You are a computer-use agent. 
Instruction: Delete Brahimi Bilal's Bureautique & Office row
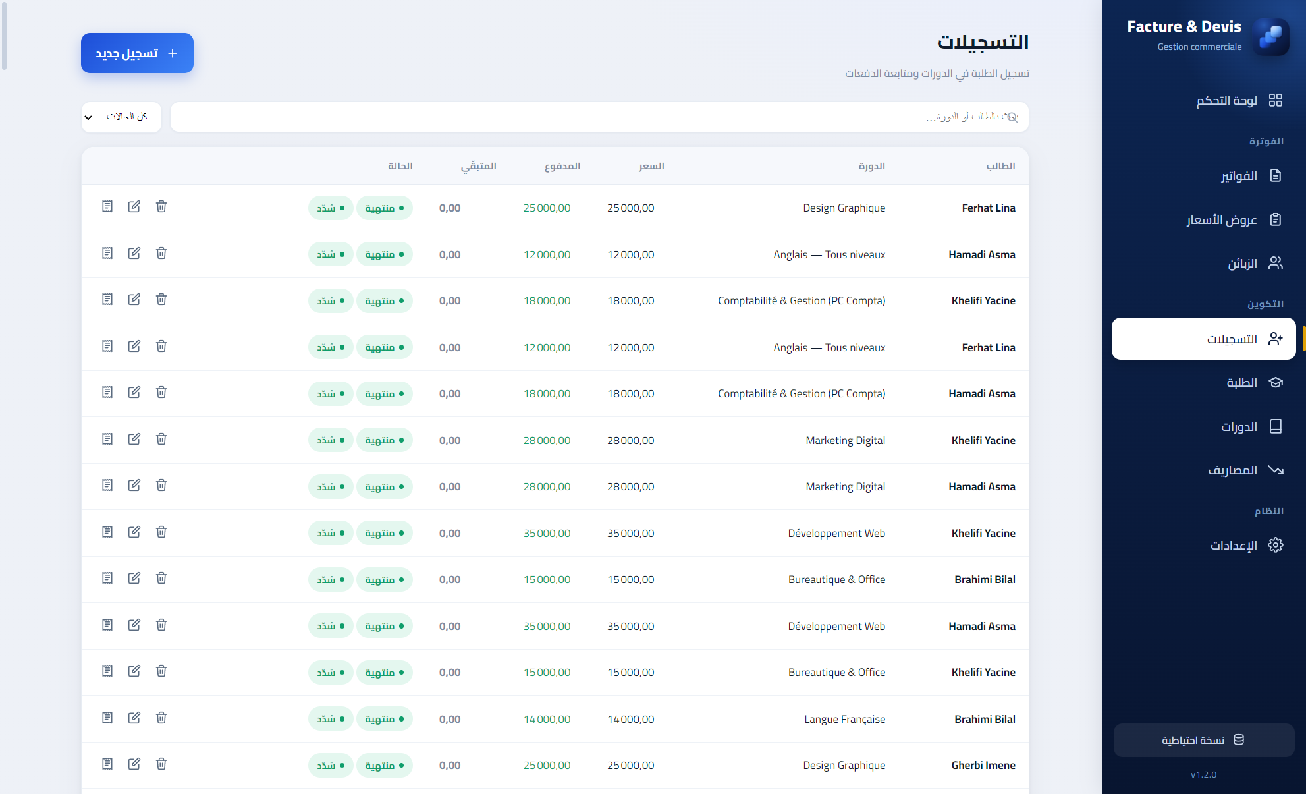click(x=161, y=579)
